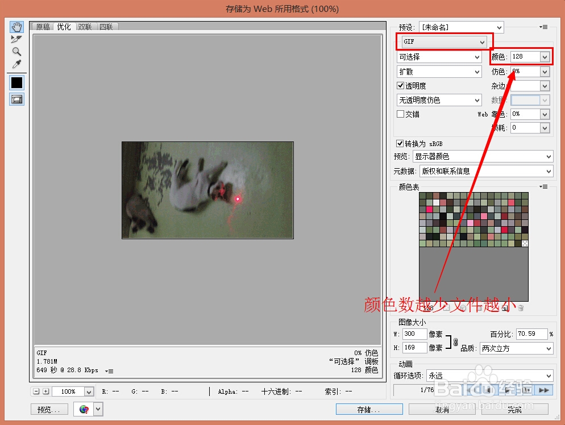Image resolution: width=565 pixels, height=425 pixels.
Task: Click the zoom out minus icon
Action: [x=36, y=391]
